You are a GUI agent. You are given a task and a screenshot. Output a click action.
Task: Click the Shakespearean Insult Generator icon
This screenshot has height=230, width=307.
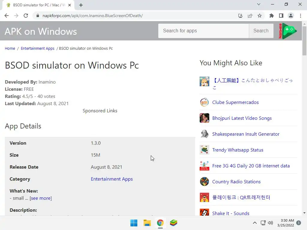tap(204, 134)
